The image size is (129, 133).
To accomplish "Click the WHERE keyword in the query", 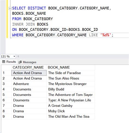I will tap(18, 35).
